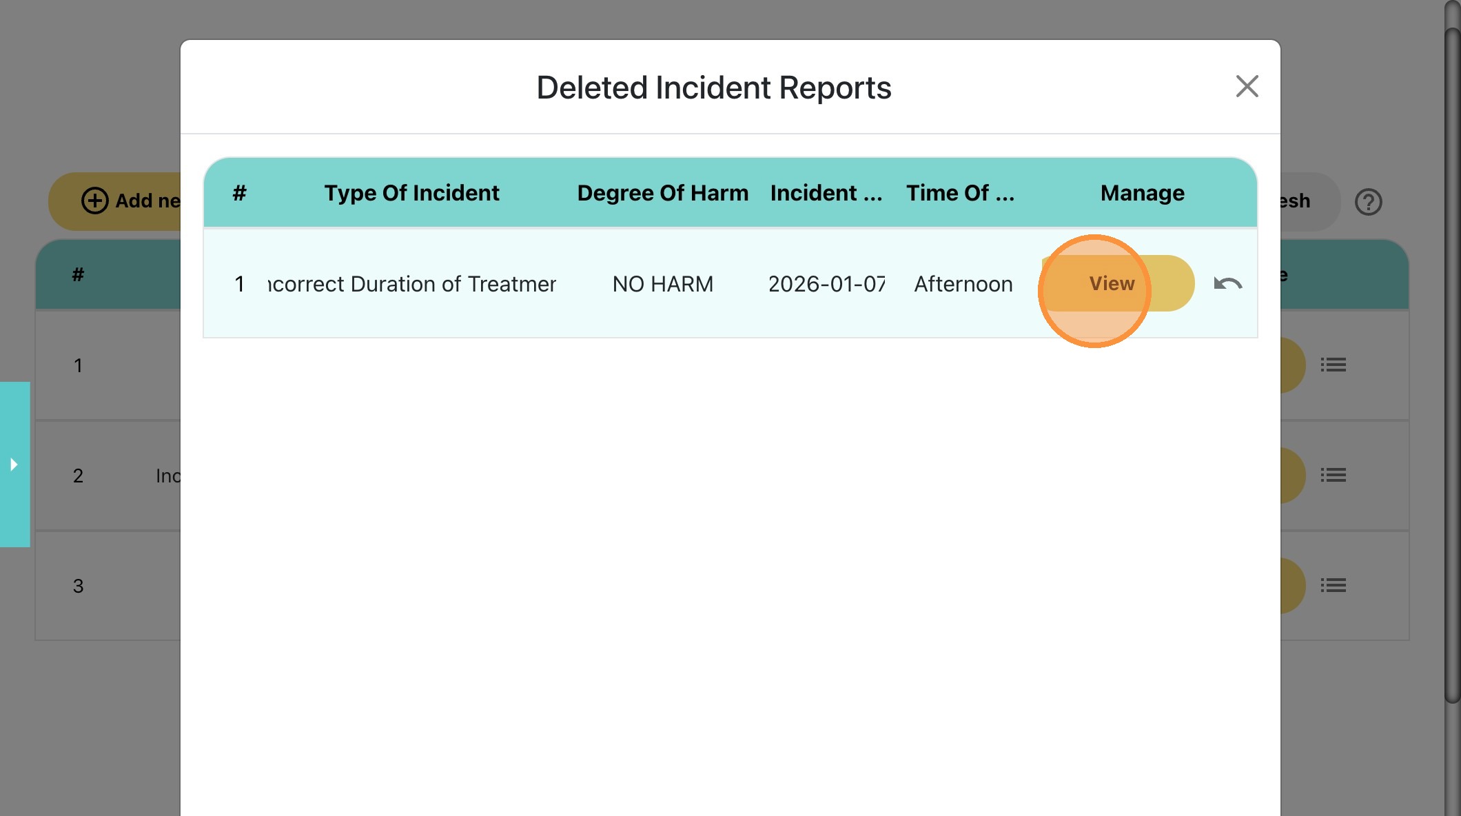This screenshot has width=1461, height=816.
Task: Close the Deleted Incident Reports dialog
Action: click(x=1247, y=87)
